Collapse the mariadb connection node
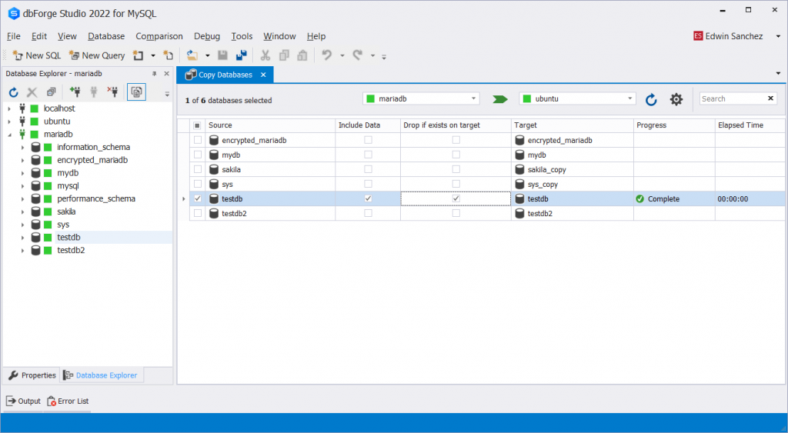The width and height of the screenshot is (788, 433). (9, 135)
